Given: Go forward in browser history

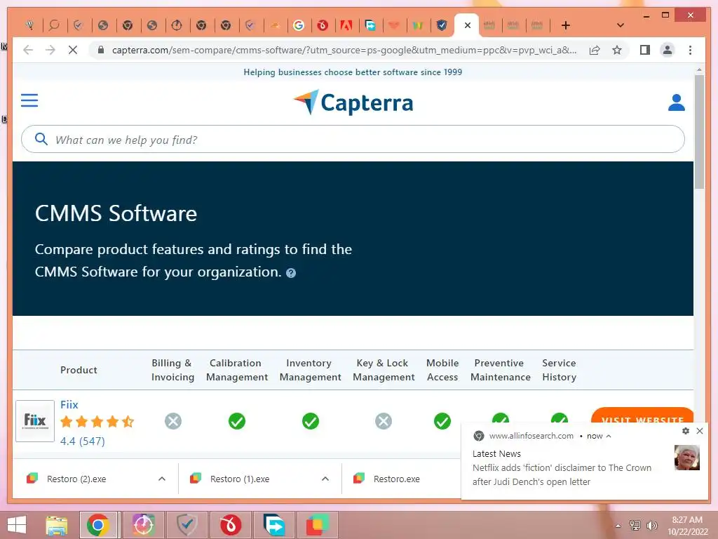Looking at the screenshot, I should pos(50,50).
